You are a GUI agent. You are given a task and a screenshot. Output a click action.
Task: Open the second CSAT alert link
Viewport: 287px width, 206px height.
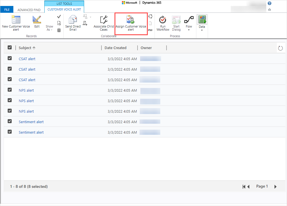click(27, 70)
